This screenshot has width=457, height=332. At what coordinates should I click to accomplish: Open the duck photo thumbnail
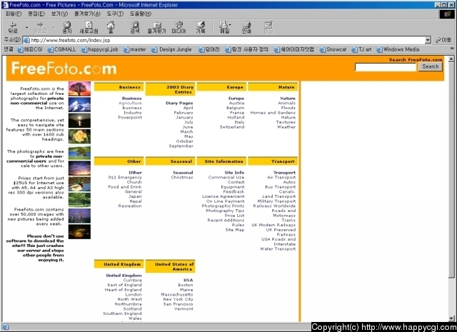click(79, 184)
